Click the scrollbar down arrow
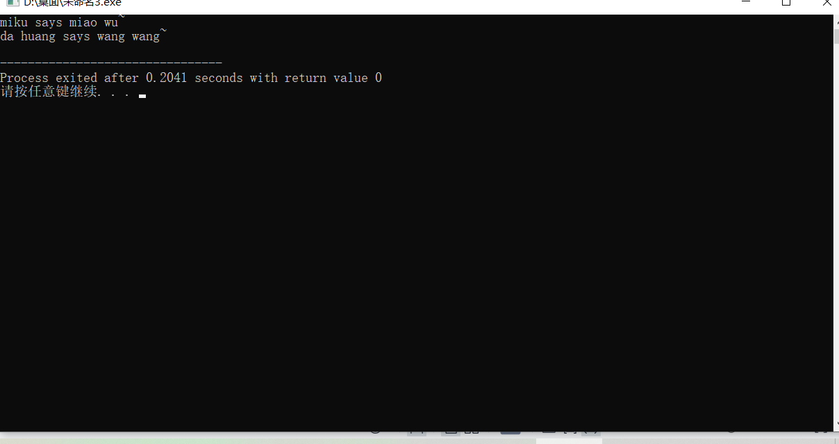This screenshot has width=839, height=444. [x=836, y=422]
